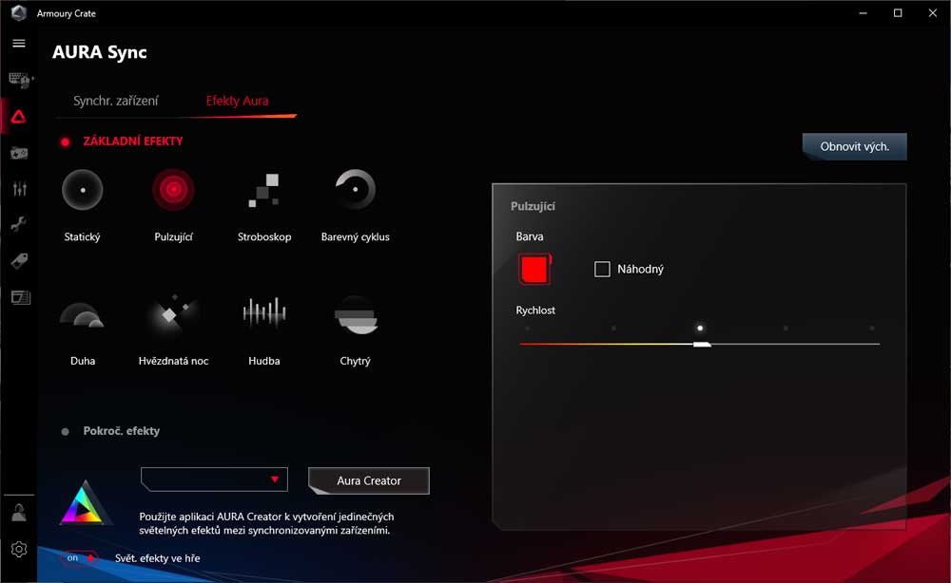The image size is (951, 583).
Task: Click the Aura Creator rainbow prism logo
Action: pos(84,502)
